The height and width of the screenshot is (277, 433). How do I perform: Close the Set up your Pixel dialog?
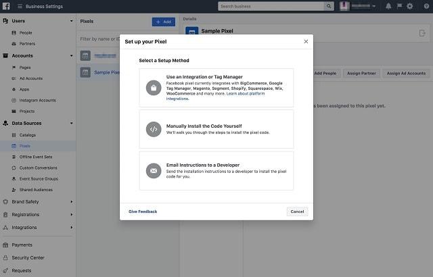(306, 41)
